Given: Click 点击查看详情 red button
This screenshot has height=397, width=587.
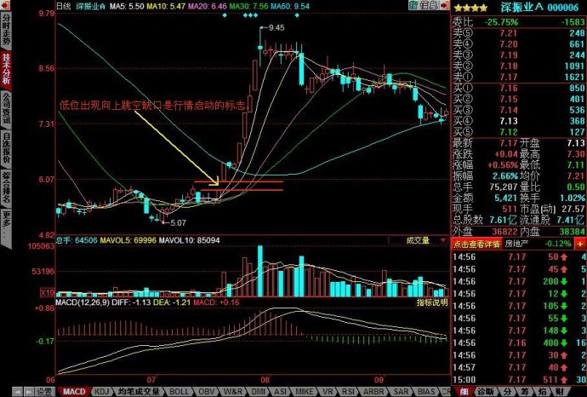Looking at the screenshot, I should pos(476,244).
